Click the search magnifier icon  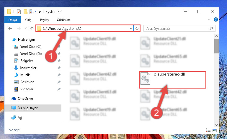pyautogui.click(x=211, y=29)
